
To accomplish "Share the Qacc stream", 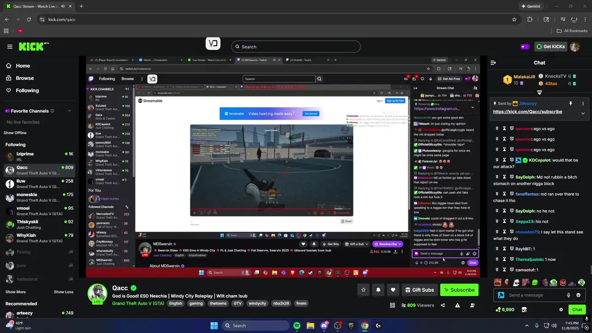I will [x=443, y=305].
